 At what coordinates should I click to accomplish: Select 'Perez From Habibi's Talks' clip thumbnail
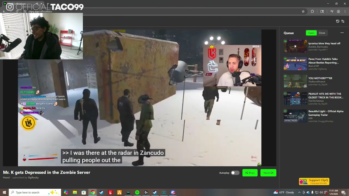point(295,64)
